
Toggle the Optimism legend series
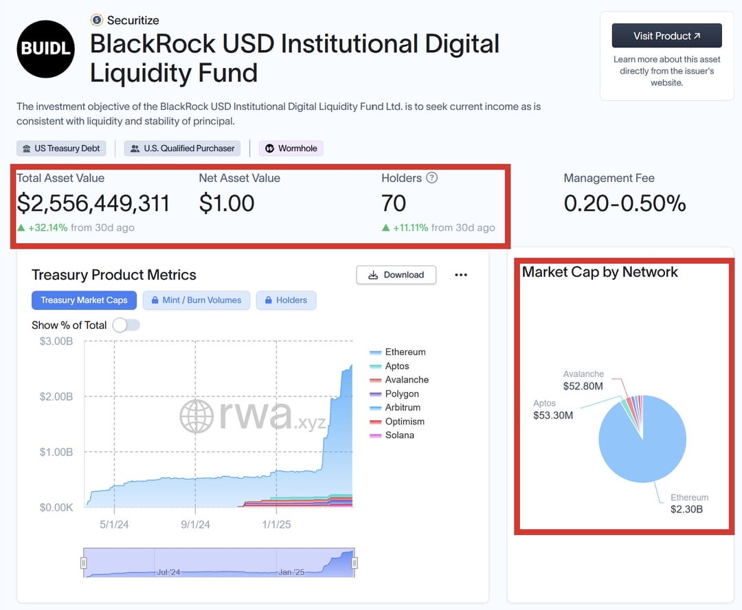[397, 422]
